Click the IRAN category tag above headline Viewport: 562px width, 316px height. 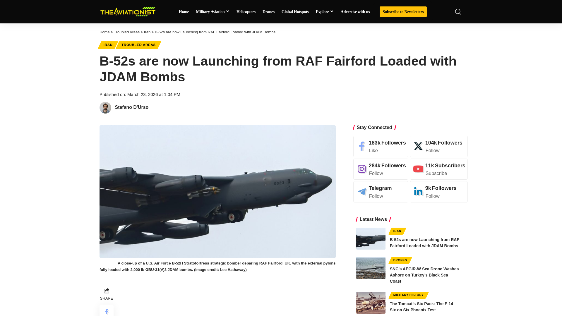108,45
